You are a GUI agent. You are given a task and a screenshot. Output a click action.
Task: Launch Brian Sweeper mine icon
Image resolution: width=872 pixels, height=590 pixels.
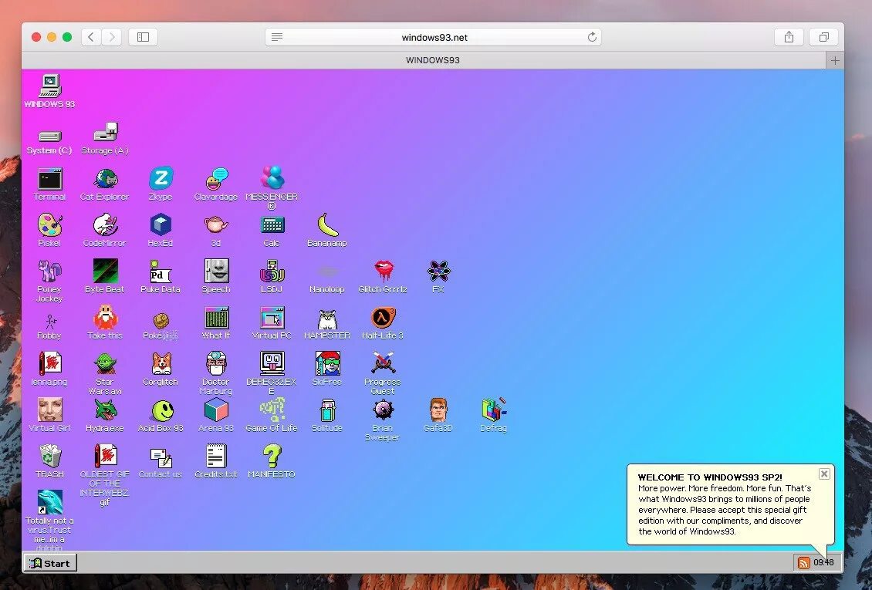point(384,410)
